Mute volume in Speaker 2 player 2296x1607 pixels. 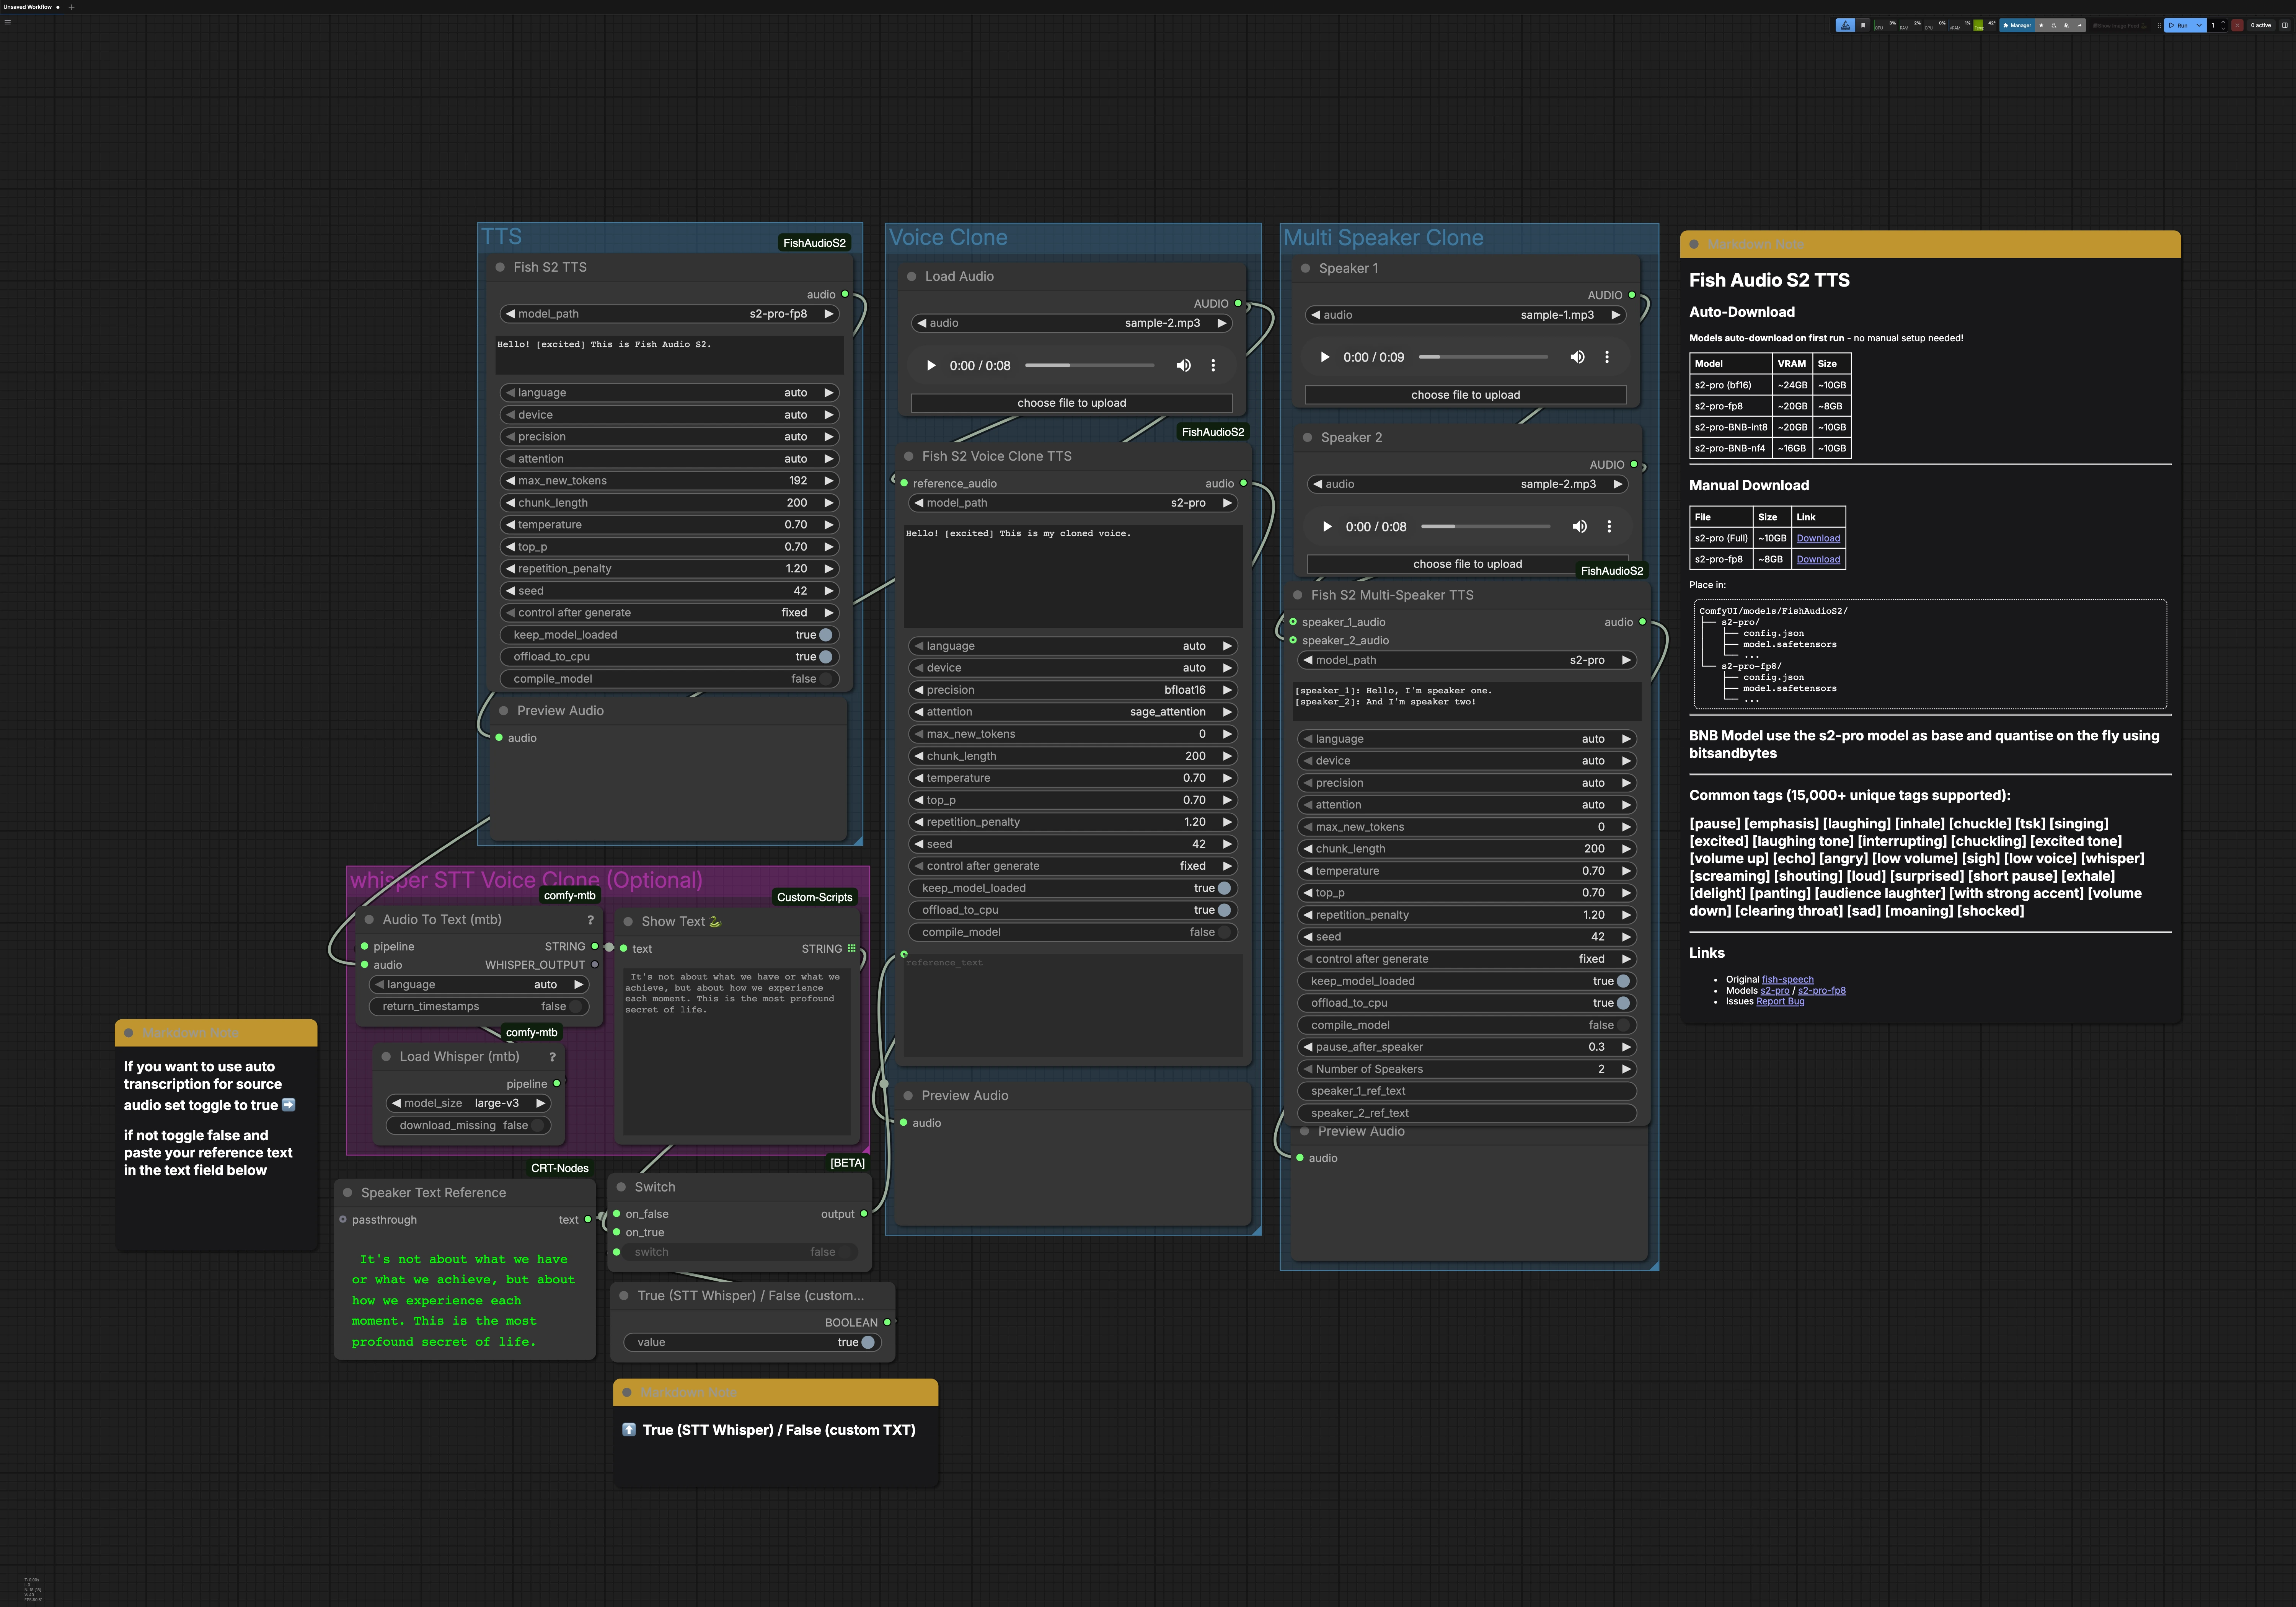click(1580, 526)
